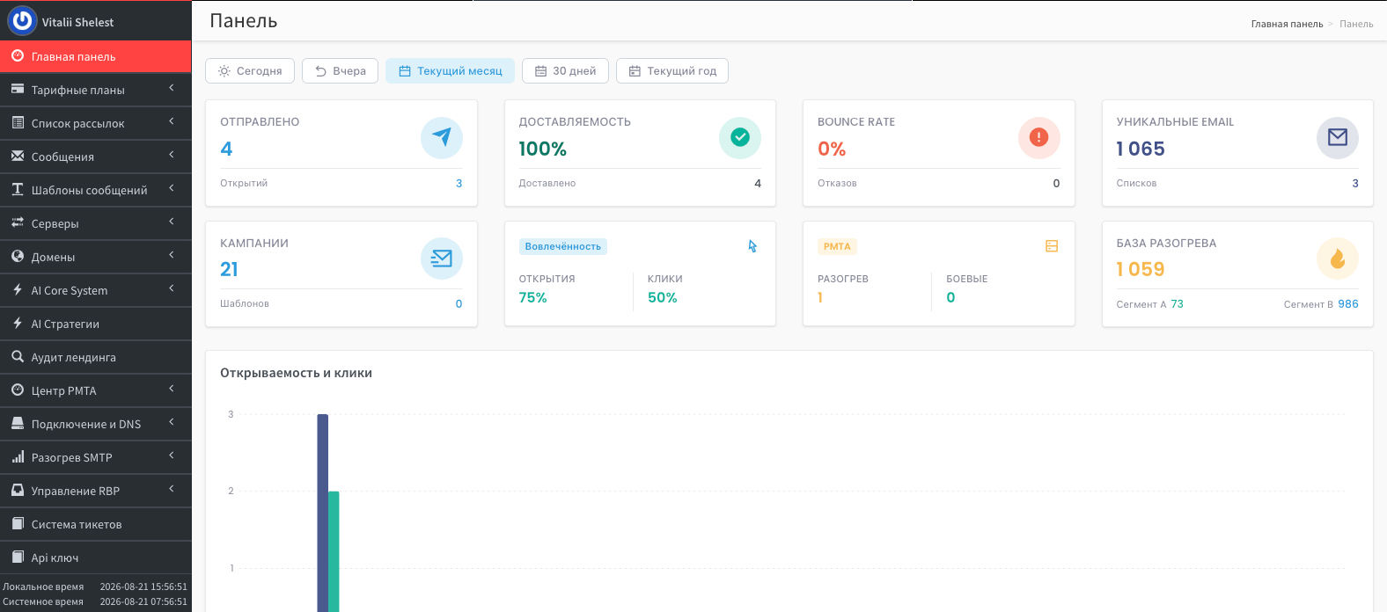Expand Сообщения submenu chevron

(x=172, y=155)
